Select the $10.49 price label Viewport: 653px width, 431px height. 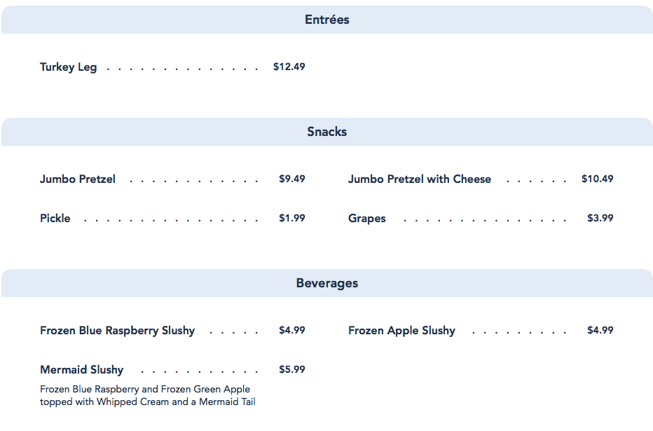click(597, 179)
